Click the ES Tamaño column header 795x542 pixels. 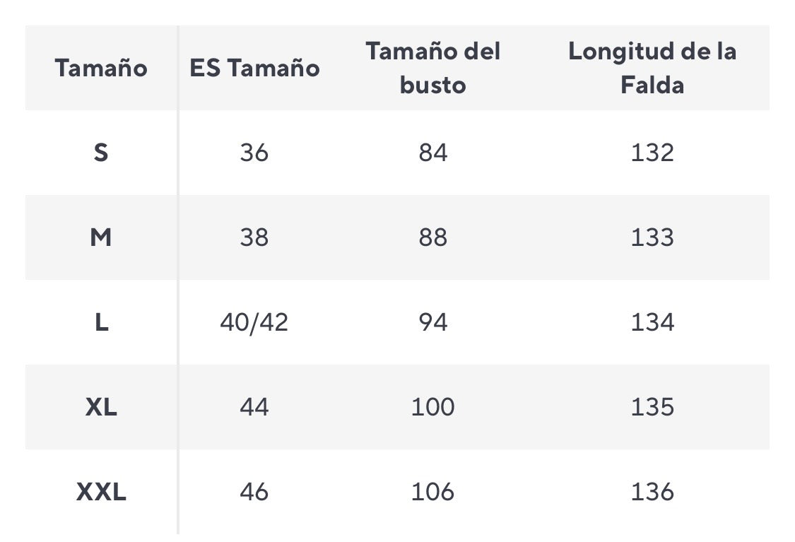click(x=254, y=69)
